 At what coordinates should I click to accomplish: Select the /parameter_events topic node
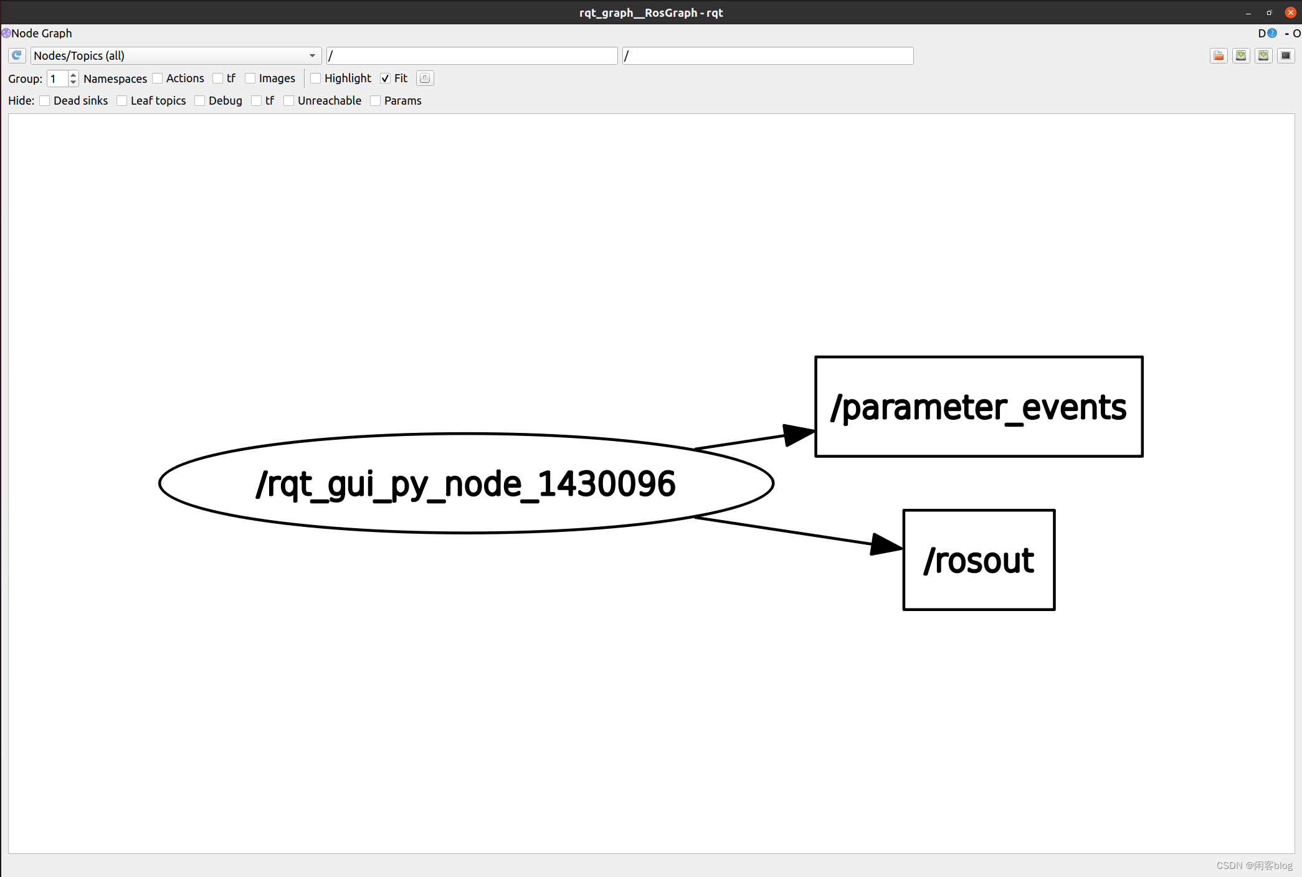pyautogui.click(x=978, y=405)
